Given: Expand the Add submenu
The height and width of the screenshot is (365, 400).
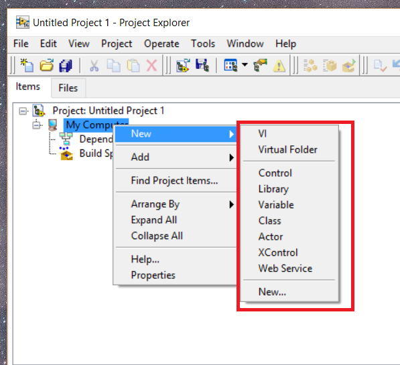Looking at the screenshot, I should [176, 157].
